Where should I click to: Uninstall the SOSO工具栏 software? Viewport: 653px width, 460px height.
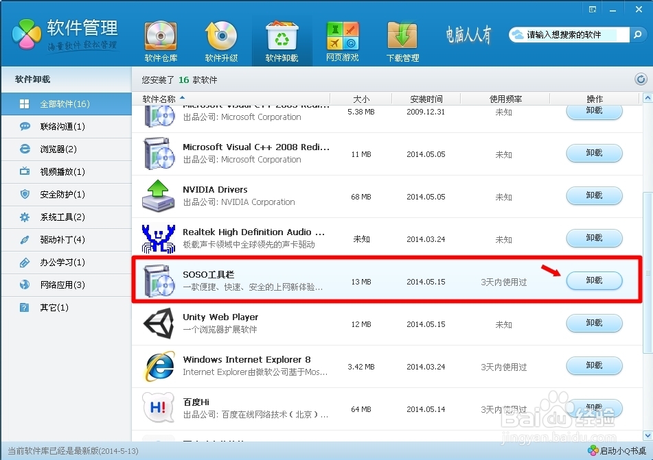coord(594,280)
